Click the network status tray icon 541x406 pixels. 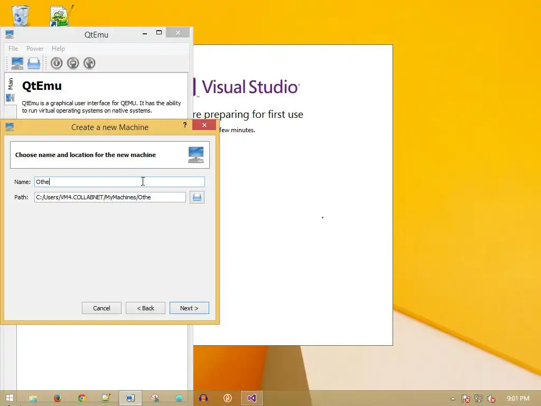(x=479, y=399)
